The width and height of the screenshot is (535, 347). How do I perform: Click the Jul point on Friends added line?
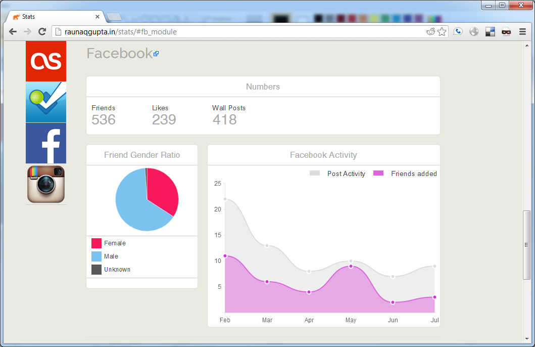click(434, 297)
